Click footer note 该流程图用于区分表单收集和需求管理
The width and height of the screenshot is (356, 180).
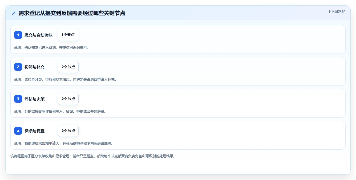click(40, 156)
